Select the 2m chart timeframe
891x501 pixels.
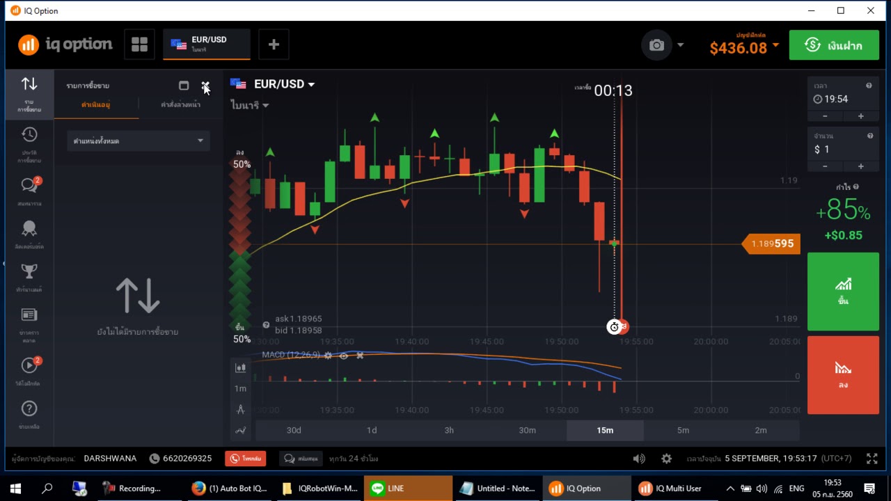point(761,431)
